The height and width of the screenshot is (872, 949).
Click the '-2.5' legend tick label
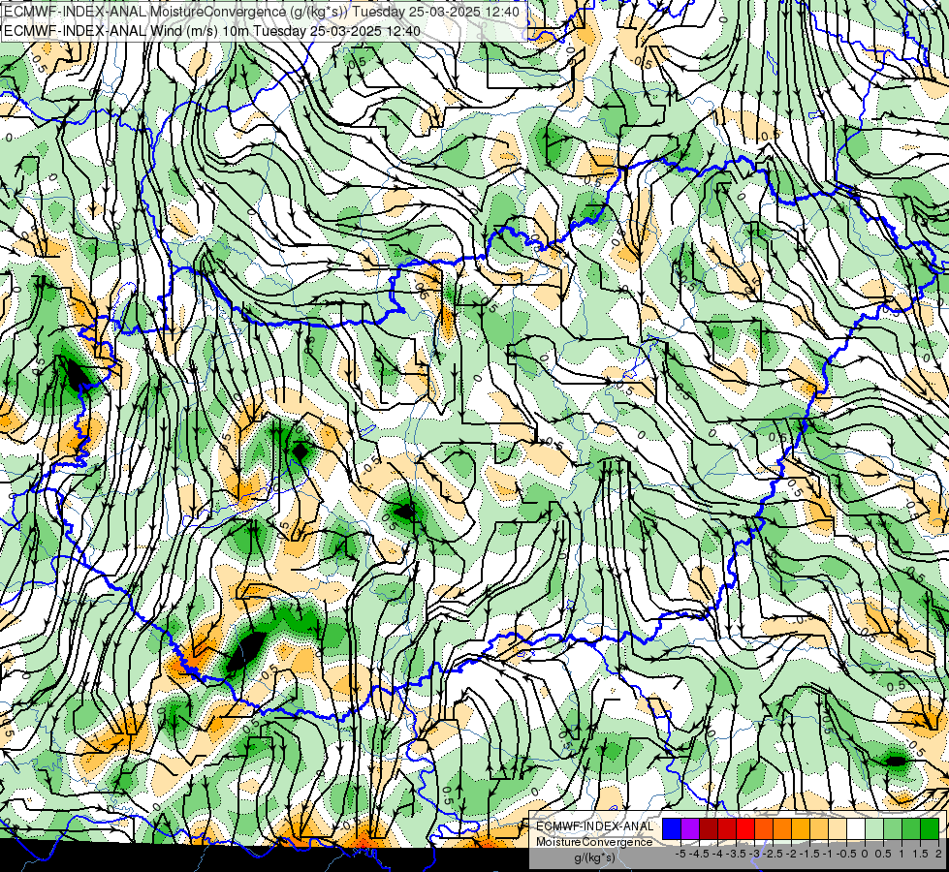click(773, 854)
